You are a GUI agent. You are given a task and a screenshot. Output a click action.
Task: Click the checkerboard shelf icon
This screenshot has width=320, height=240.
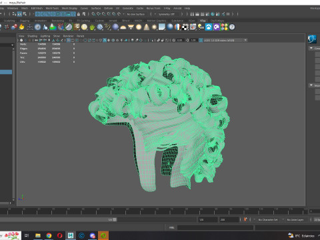coord(185,27)
